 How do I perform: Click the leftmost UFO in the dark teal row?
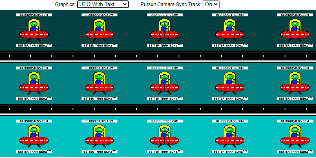pos(34,30)
